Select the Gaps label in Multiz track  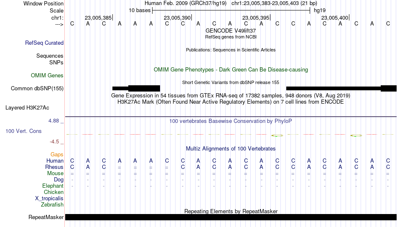pos(57,155)
